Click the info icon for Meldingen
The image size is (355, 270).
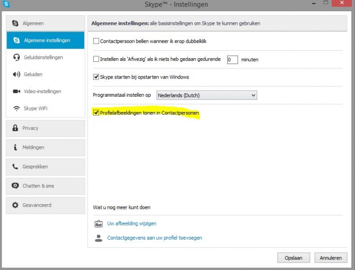(15, 147)
